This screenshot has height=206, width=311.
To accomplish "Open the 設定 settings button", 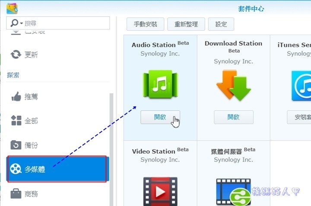I will tap(221, 24).
